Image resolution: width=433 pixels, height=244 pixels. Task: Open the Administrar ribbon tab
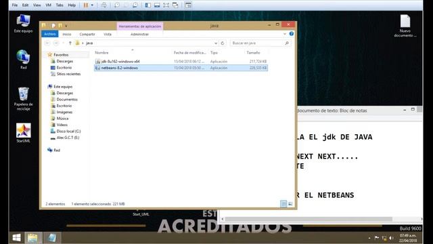coord(139,34)
